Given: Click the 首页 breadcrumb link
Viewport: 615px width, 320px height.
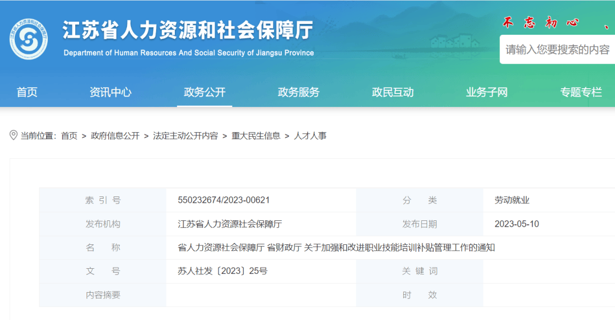Looking at the screenshot, I should (69, 136).
